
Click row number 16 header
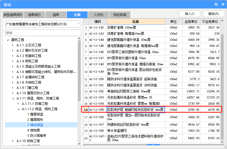pos(86,110)
